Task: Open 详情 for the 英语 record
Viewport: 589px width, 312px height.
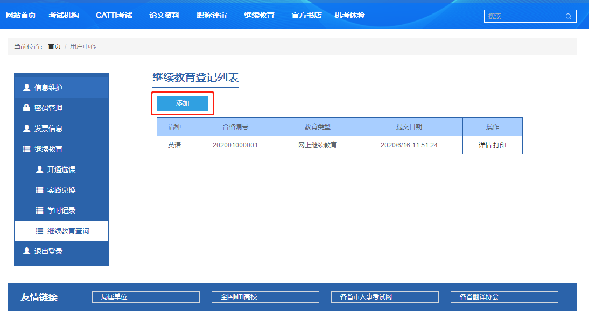Action: click(485, 145)
